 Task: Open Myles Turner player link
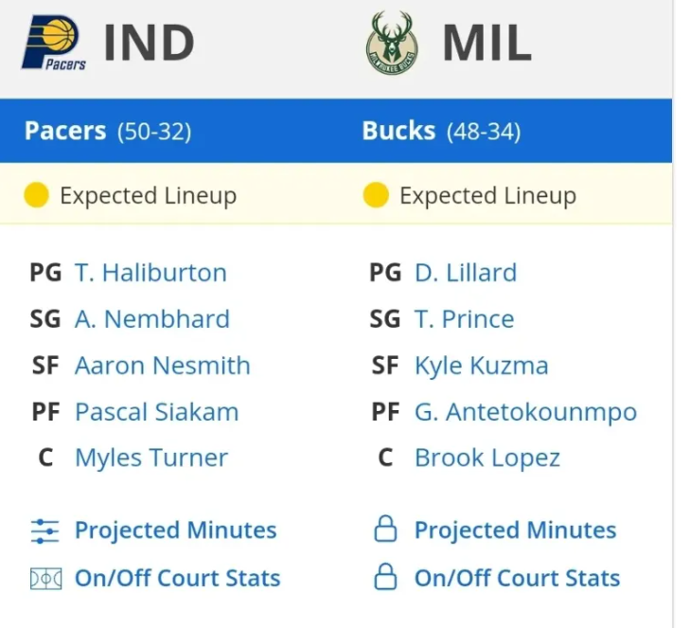151,458
